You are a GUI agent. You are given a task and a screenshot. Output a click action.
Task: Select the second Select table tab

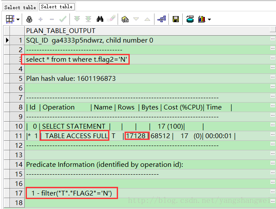click(56, 7)
